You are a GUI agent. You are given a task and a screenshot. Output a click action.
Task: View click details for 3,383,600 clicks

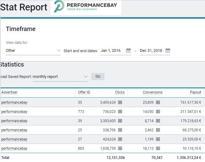120,121
